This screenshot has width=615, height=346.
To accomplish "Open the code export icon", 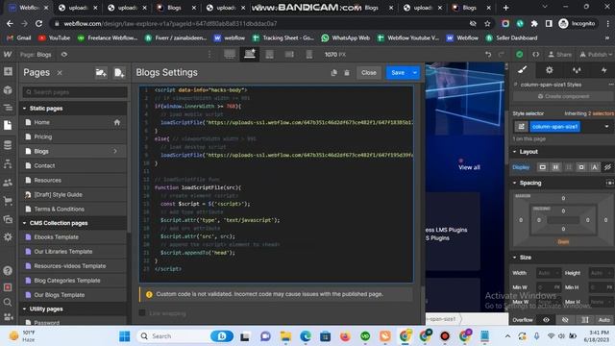I will click(x=536, y=55).
